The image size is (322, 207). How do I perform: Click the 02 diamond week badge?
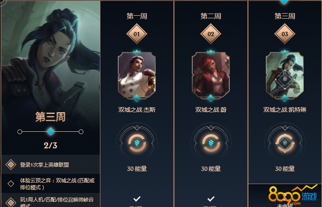pos(211,34)
